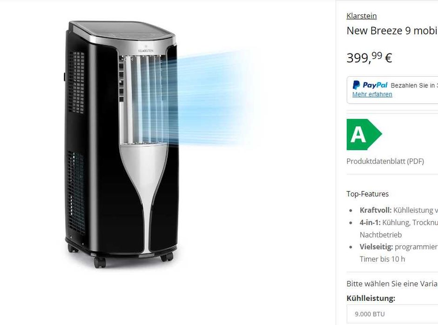Click the black air conditioner product image
Screen dimensions: 438x325
click(121, 144)
